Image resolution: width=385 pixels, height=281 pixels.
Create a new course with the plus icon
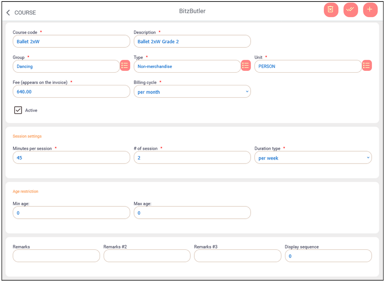[x=370, y=10]
